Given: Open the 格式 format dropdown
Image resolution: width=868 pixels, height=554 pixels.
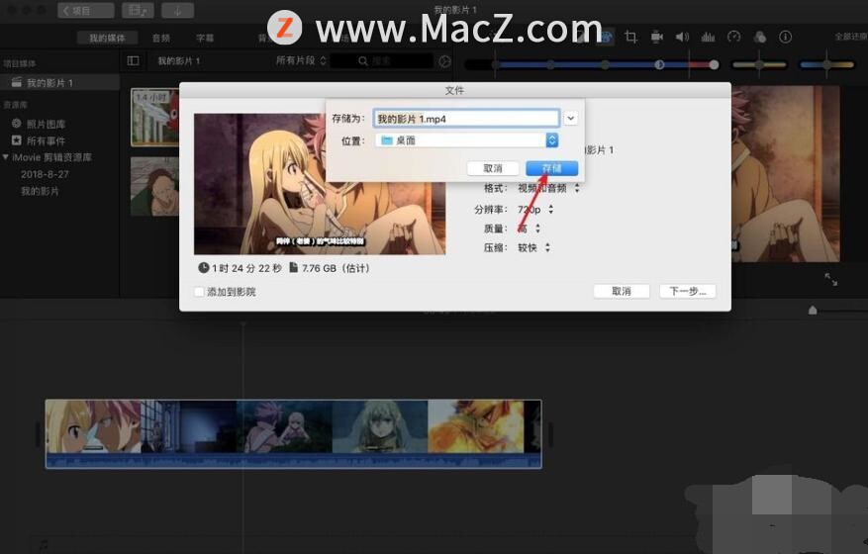Looking at the screenshot, I should coord(548,188).
